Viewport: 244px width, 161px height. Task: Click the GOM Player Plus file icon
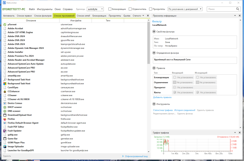click(x=5, y=142)
